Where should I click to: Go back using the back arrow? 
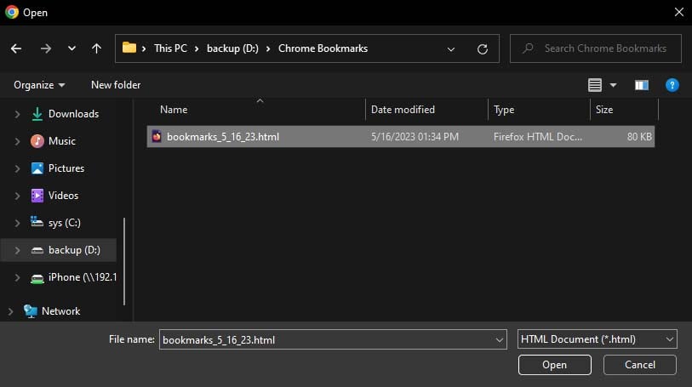(16, 48)
